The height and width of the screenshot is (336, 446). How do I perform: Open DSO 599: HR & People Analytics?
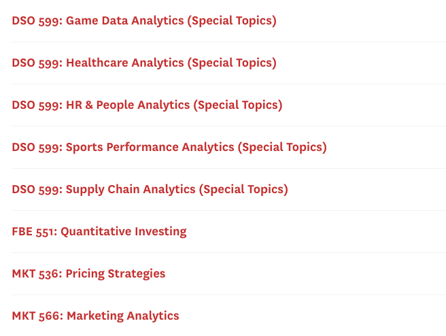[x=147, y=105]
